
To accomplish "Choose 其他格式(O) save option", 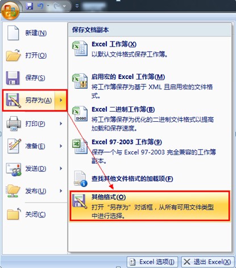I will coord(150,206).
